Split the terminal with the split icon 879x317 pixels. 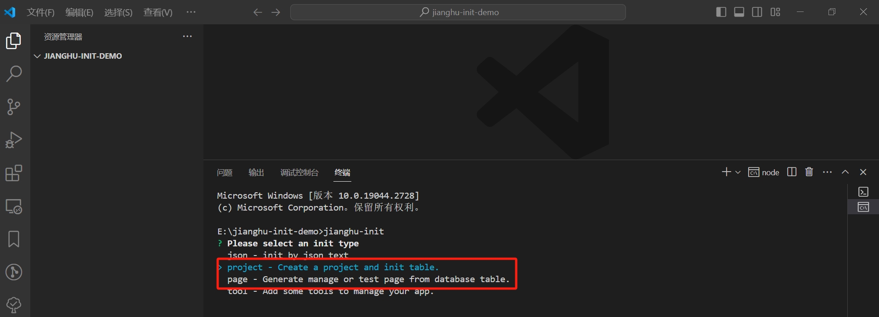pos(792,172)
